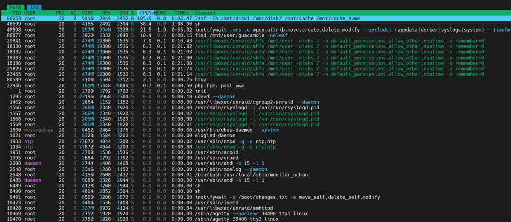Select the /usr/sbin/acpid process

255,152
